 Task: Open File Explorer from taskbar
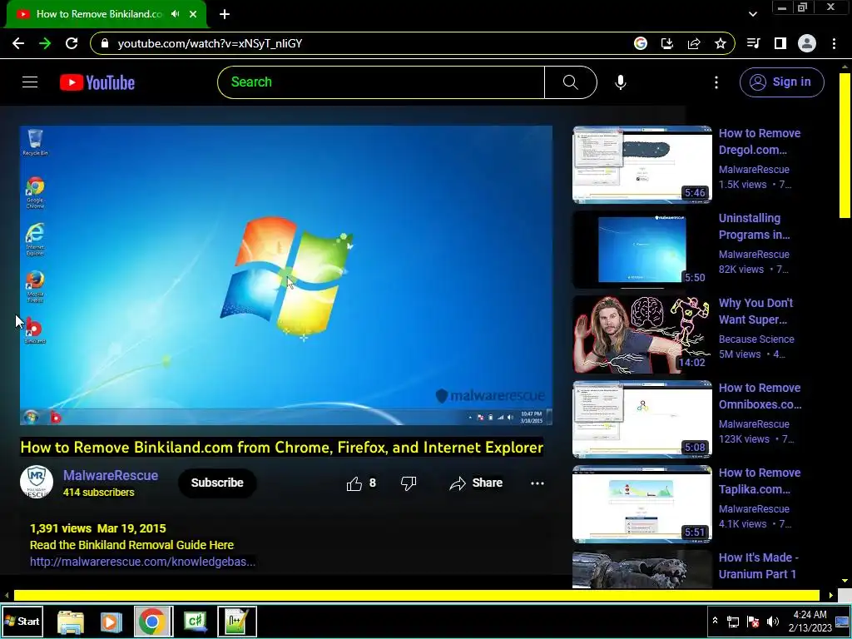click(x=71, y=621)
